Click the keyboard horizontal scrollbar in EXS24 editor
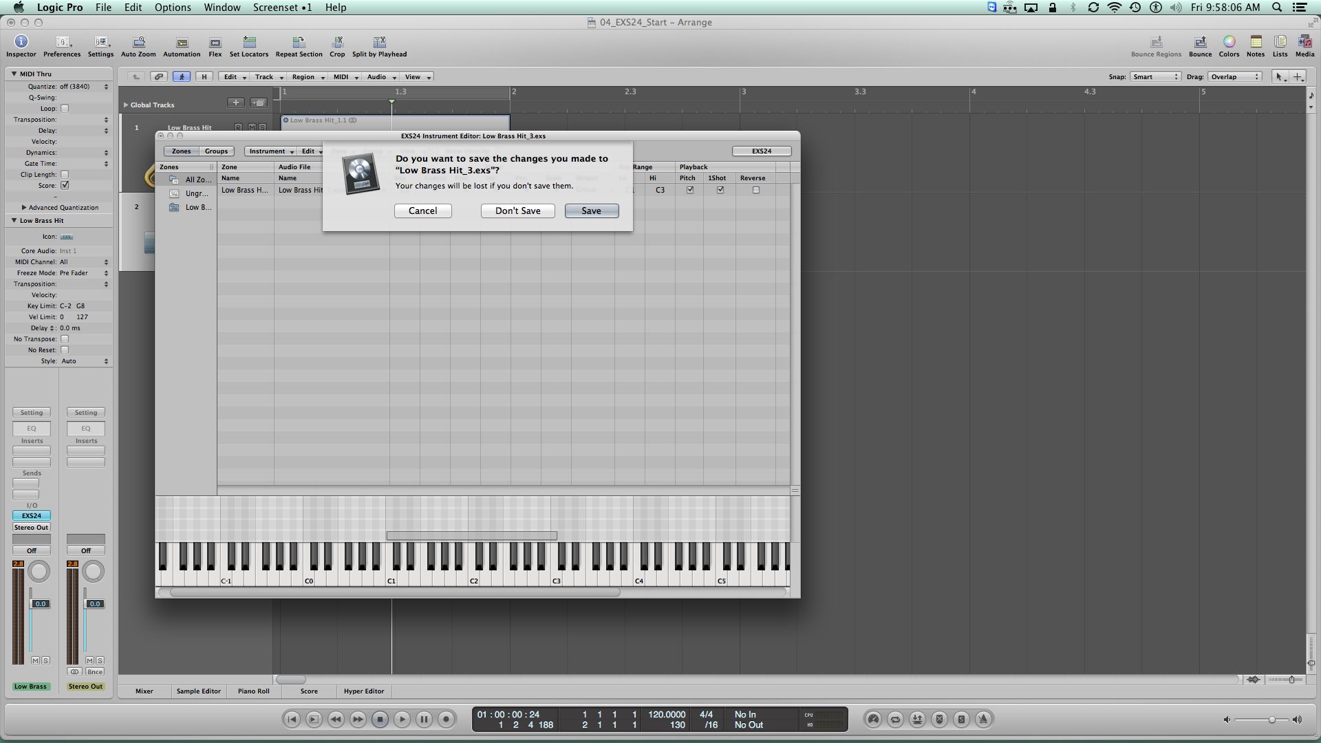 tap(396, 592)
